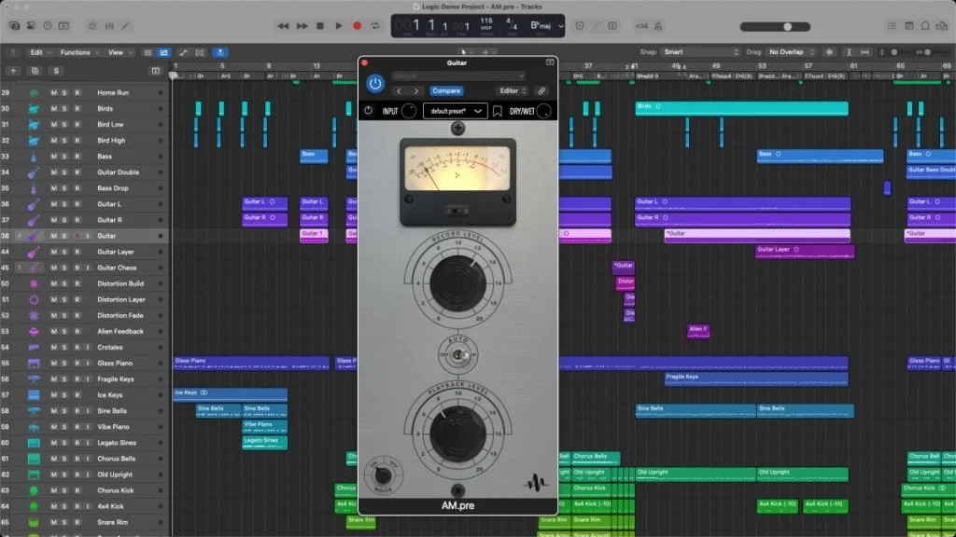Rewind the transport
Screen dimensions: 956x537
(x=283, y=26)
